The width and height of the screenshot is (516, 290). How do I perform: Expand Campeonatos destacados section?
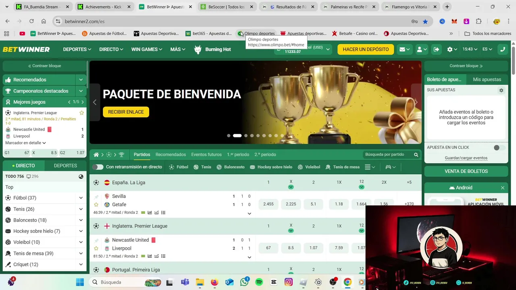(x=81, y=91)
